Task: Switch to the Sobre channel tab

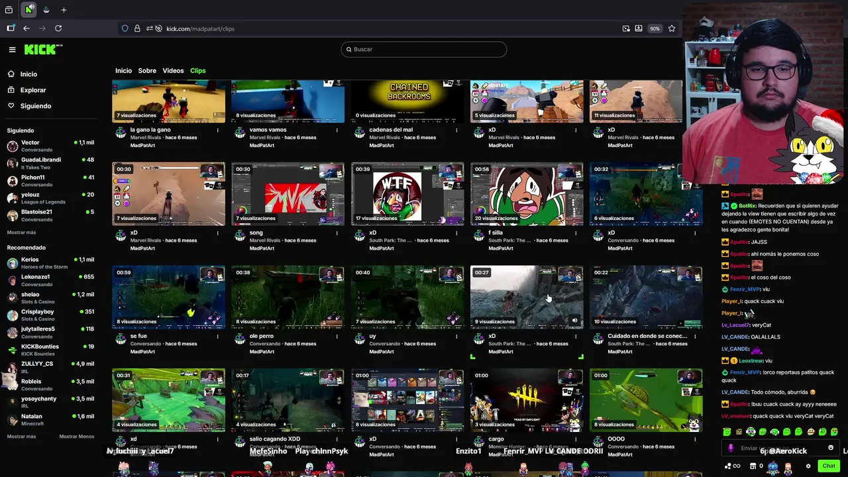Action: (147, 71)
